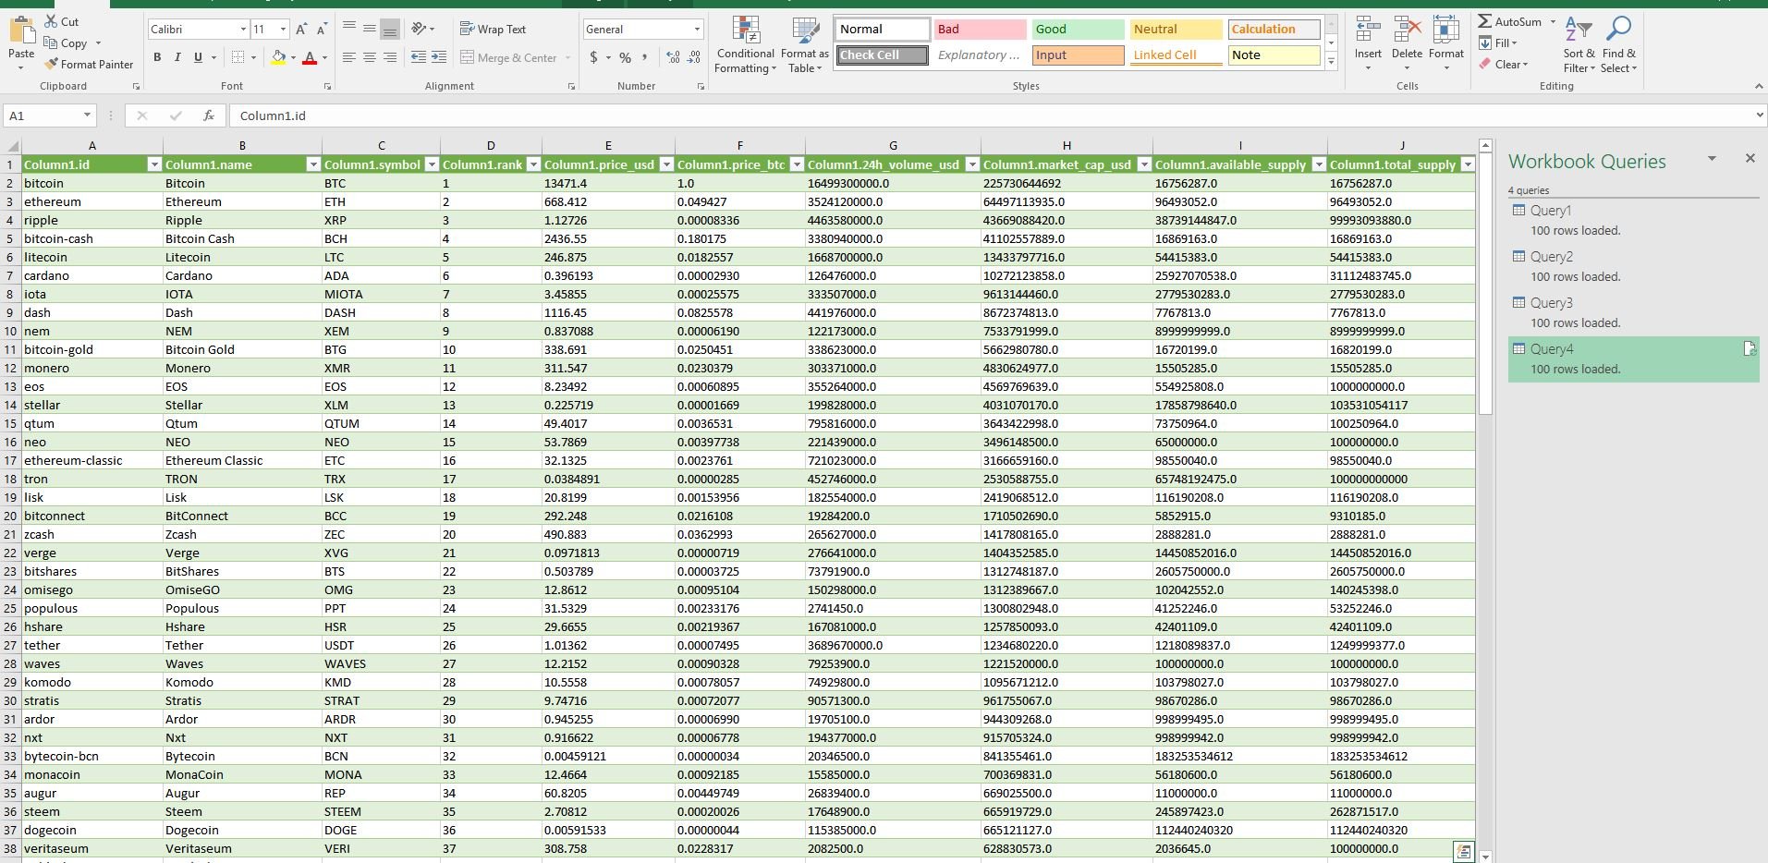The width and height of the screenshot is (1768, 863).
Task: Open Sort & Filter menu
Action: pyautogui.click(x=1579, y=43)
